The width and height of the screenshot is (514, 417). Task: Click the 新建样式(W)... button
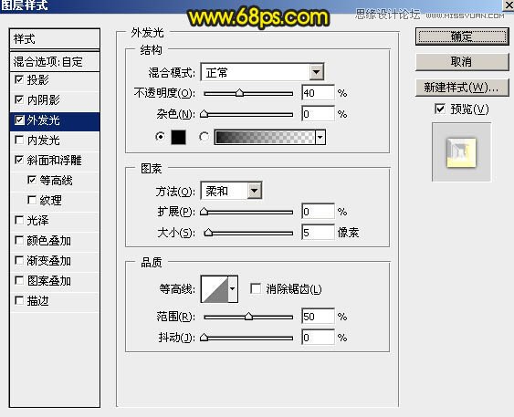462,87
